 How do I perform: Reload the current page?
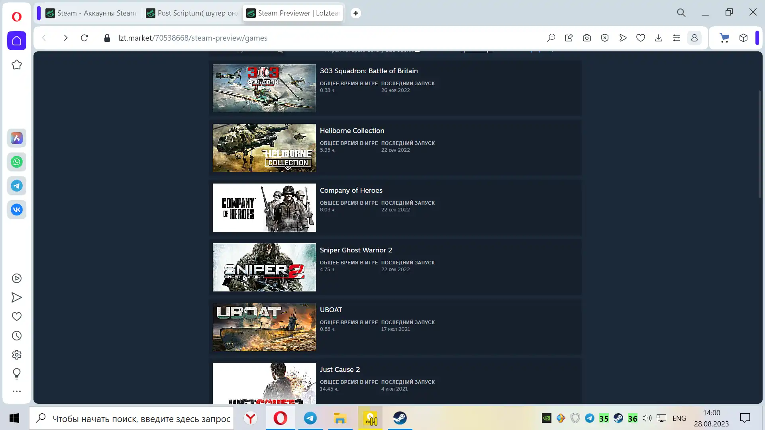[x=84, y=38]
